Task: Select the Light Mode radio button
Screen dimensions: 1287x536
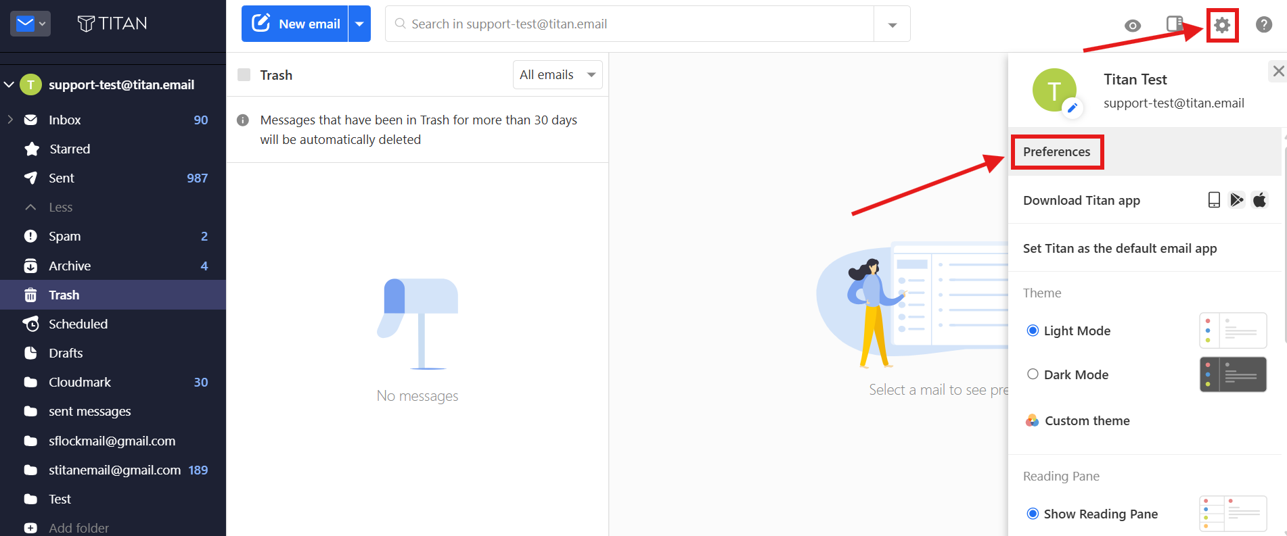Action: point(1033,331)
